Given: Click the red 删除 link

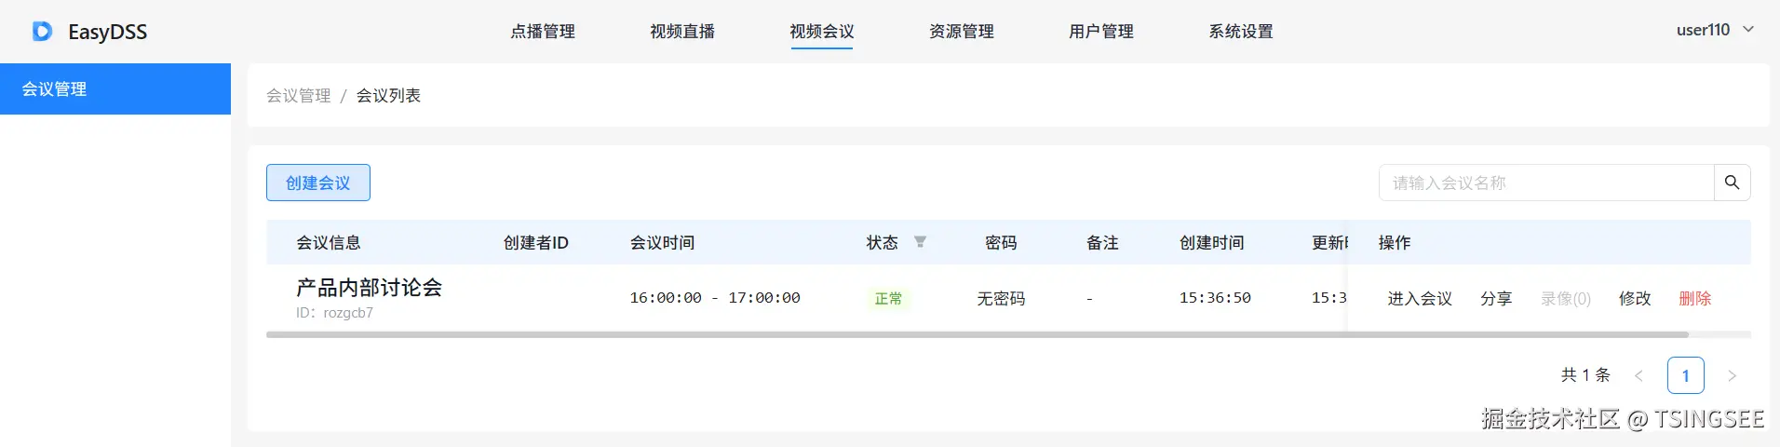Looking at the screenshot, I should point(1695,298).
